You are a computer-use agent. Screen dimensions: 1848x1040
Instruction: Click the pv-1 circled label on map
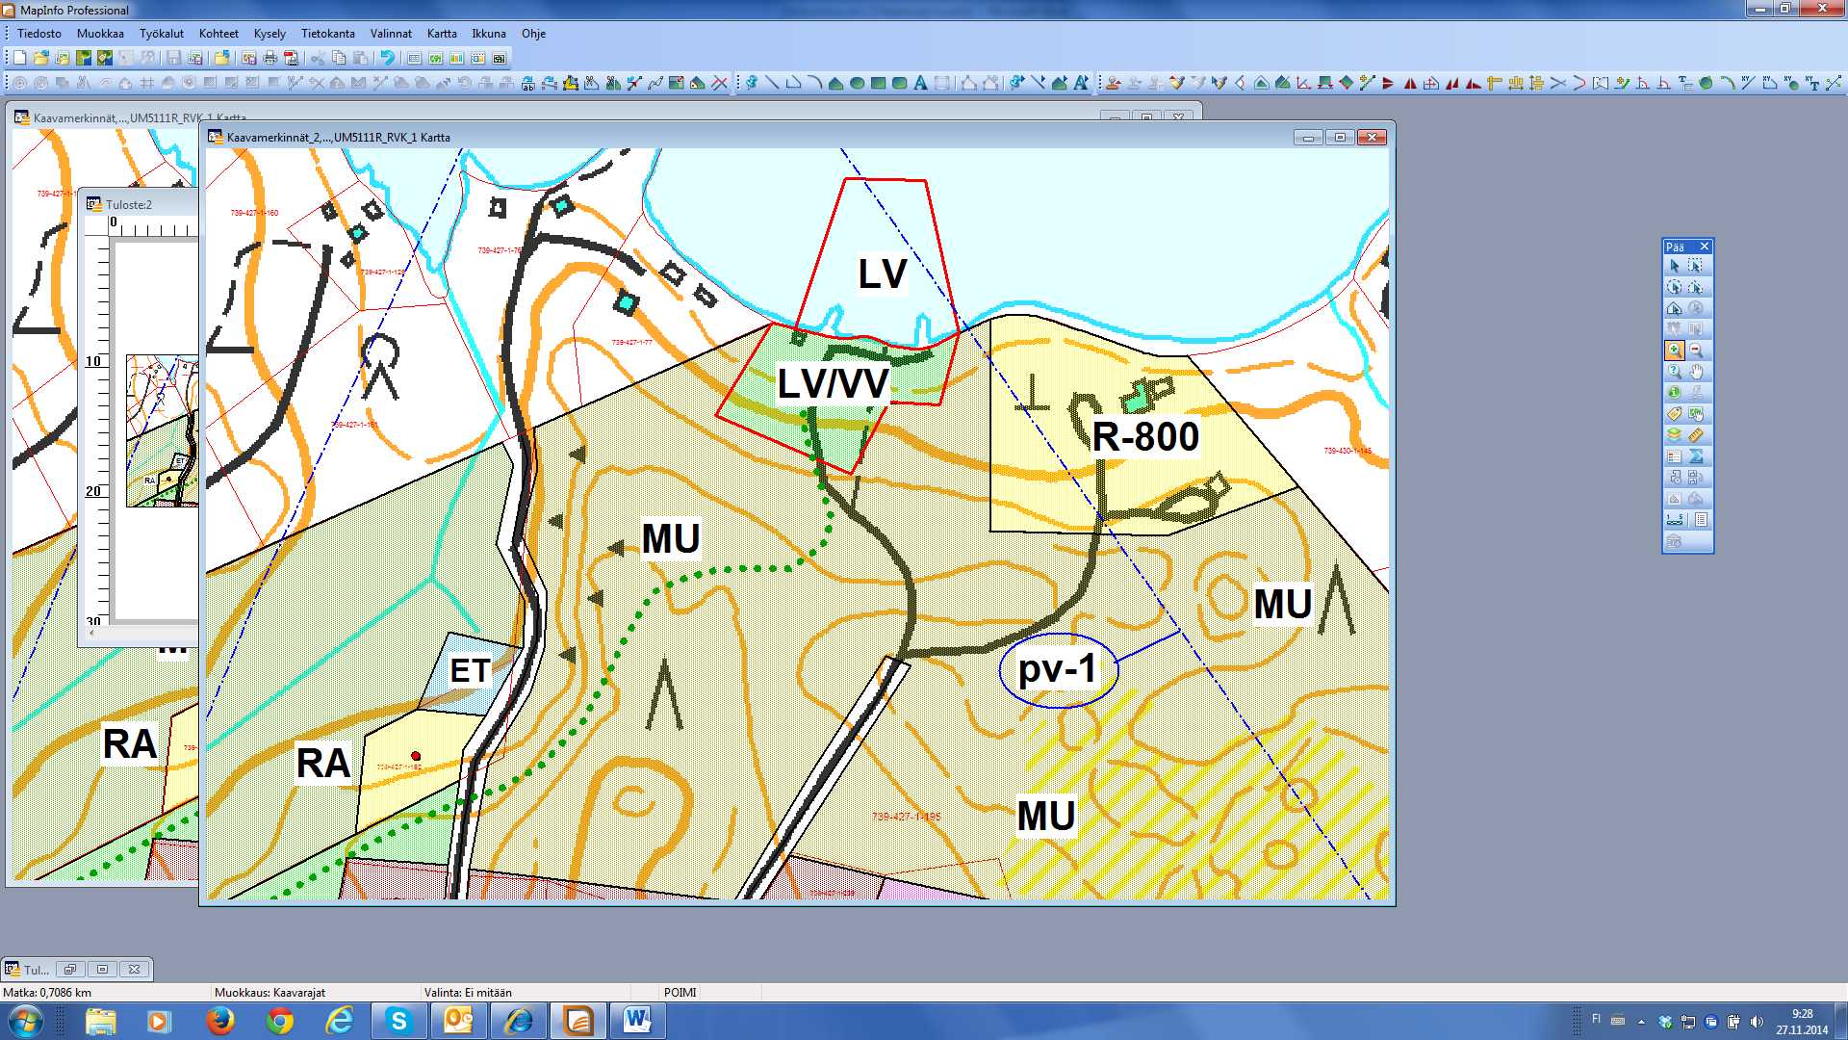pyautogui.click(x=1058, y=669)
